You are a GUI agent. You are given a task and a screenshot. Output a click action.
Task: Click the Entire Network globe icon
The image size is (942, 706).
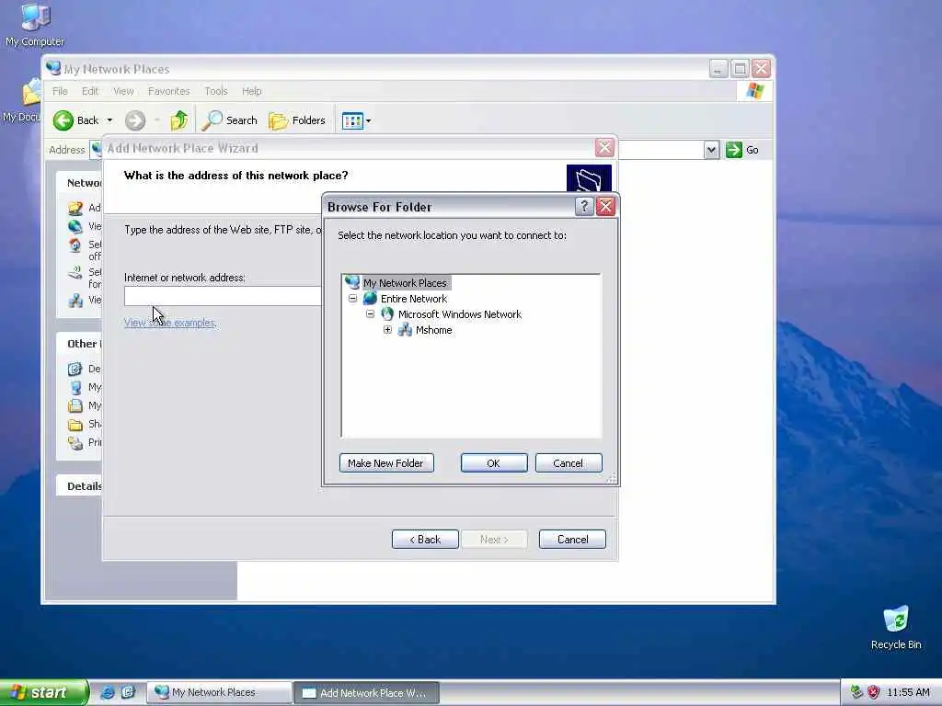point(370,299)
